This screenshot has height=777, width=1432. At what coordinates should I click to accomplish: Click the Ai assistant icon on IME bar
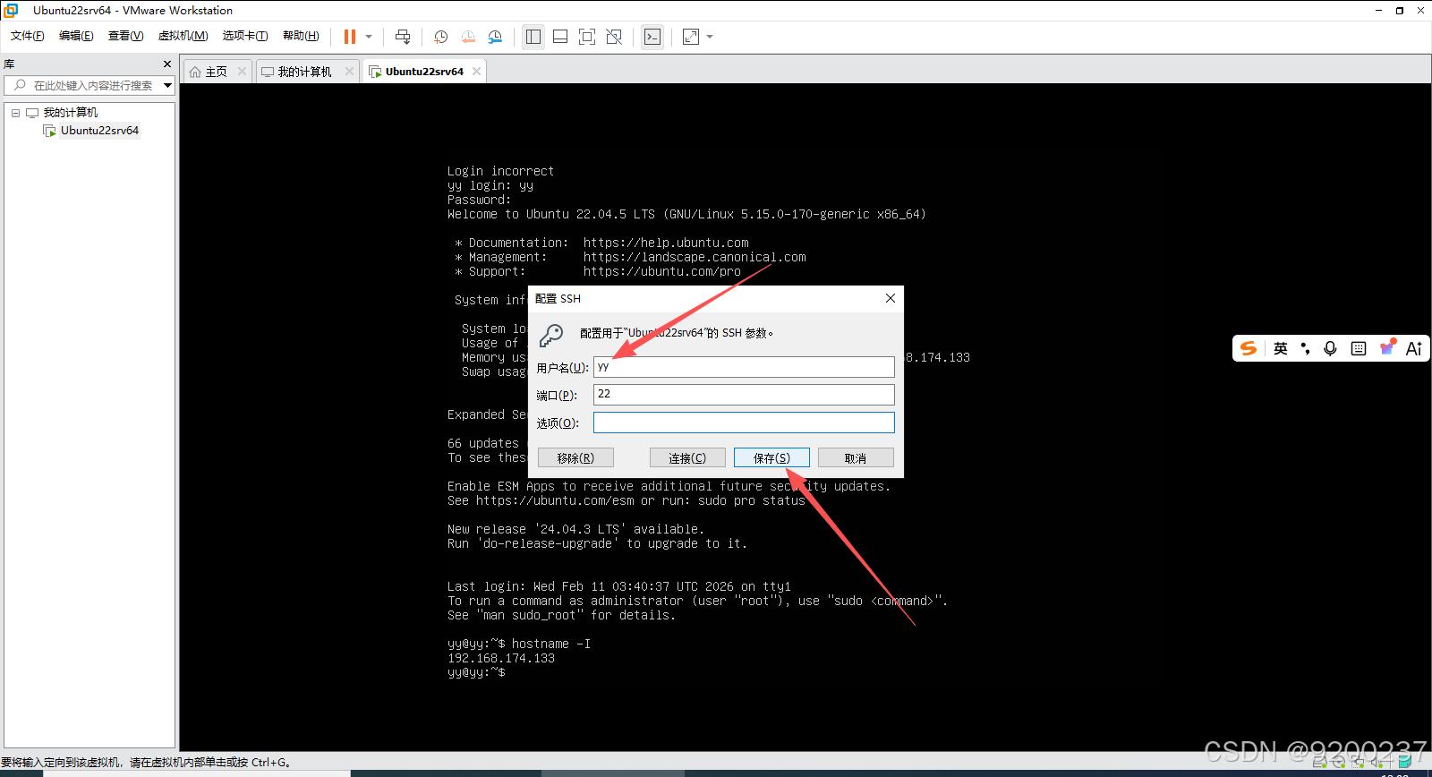tap(1414, 348)
